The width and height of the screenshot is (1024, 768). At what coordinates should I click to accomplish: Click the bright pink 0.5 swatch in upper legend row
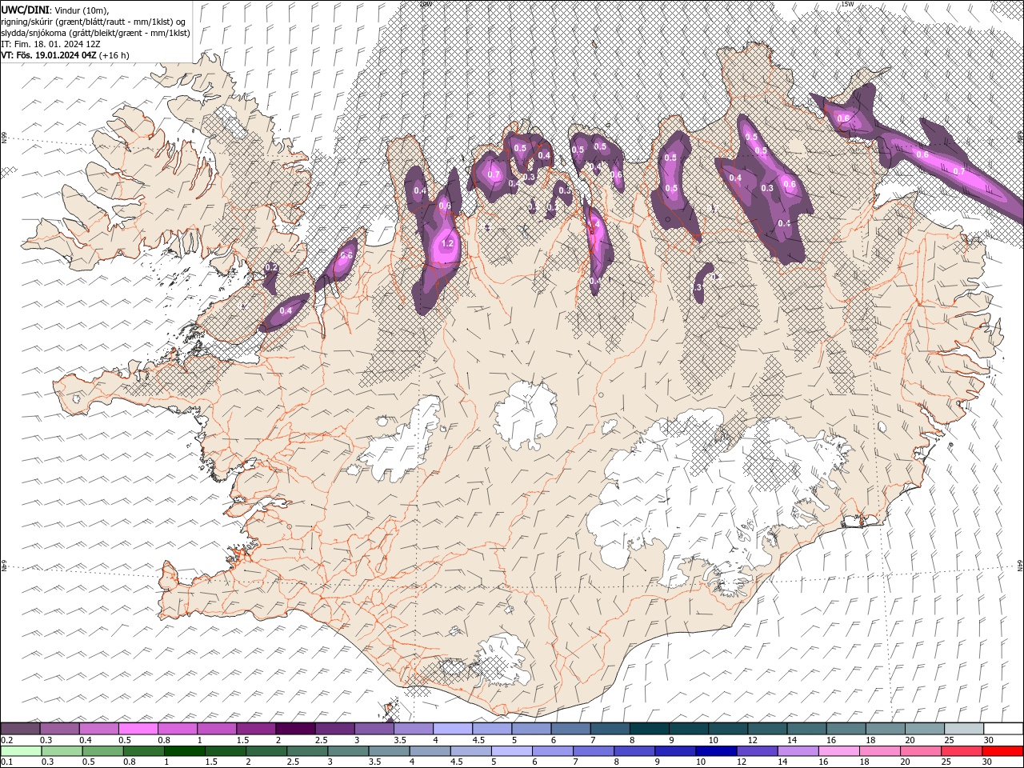138,729
